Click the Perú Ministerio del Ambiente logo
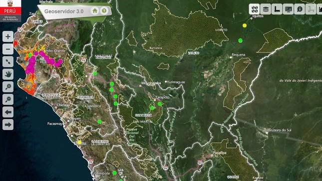 (x=10, y=10)
